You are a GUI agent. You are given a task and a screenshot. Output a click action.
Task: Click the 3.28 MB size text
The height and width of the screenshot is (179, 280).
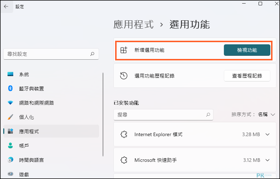251,134
